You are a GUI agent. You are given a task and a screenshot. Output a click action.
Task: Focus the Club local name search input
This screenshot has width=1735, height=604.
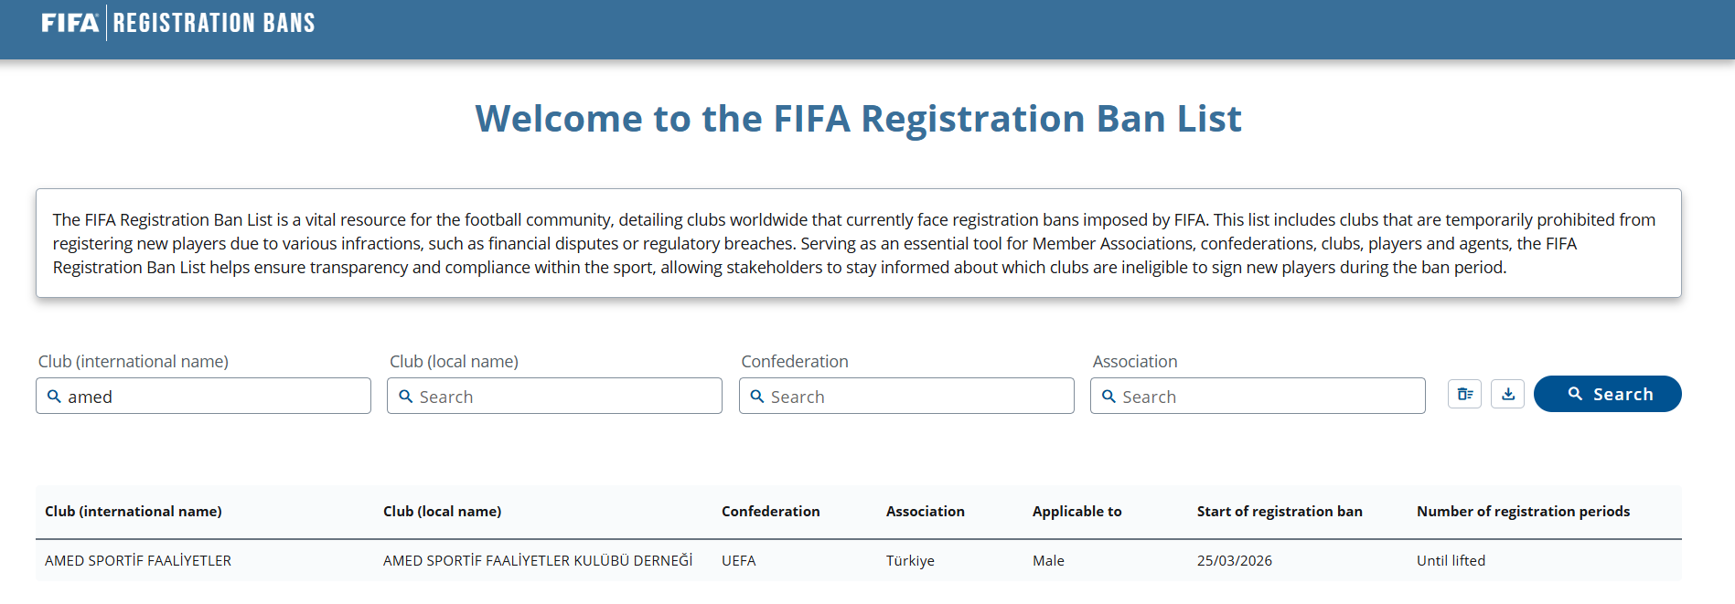(562, 397)
